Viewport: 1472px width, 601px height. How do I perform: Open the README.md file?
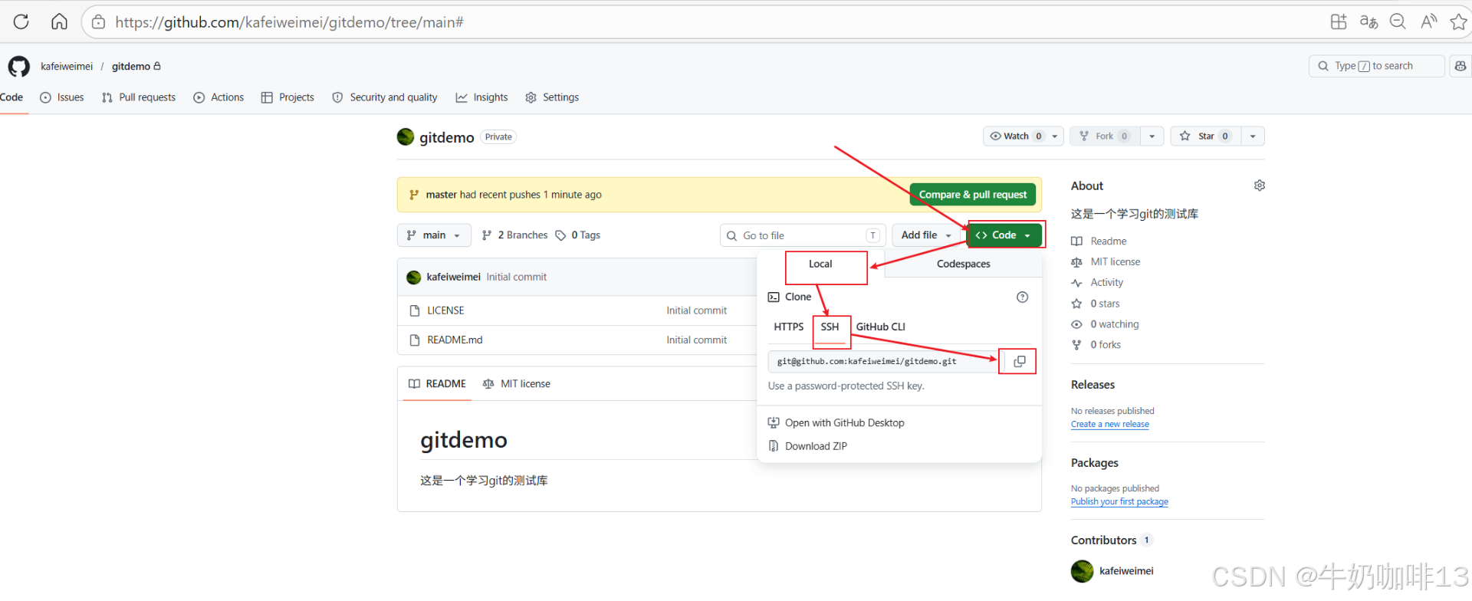click(455, 340)
